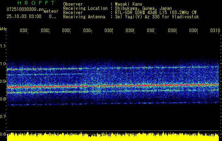
Task: Click the 0305 time marker
Action: [x=109, y=30]
